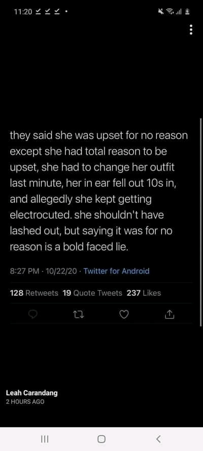Click the vertical scrollbar on the right edge
Image resolution: width=203 pixels, height=451 pixels.
[200, 222]
